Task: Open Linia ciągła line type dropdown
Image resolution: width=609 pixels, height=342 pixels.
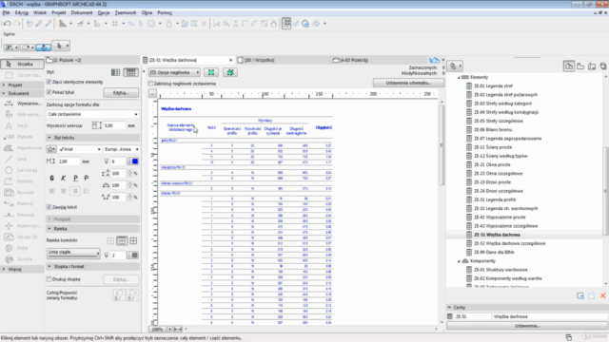Action: click(73, 253)
